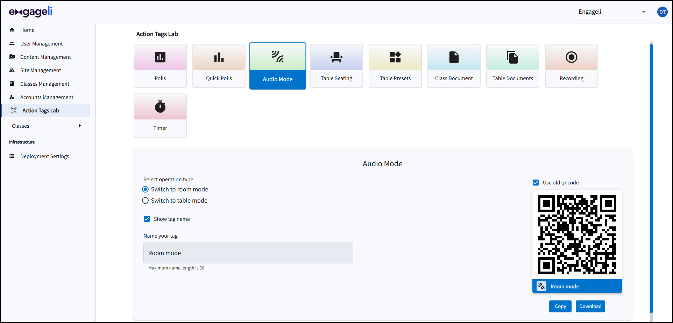The width and height of the screenshot is (673, 323).
Task: Select Switch to room mode radio
Action: point(146,189)
